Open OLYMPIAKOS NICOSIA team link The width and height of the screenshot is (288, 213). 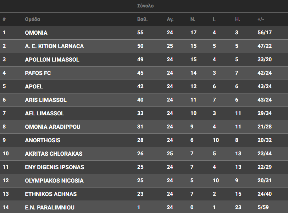(x=54, y=181)
